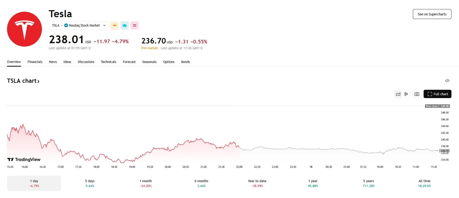This screenshot has height=198, width=459.
Task: Open the Financials tab
Action: [35, 62]
